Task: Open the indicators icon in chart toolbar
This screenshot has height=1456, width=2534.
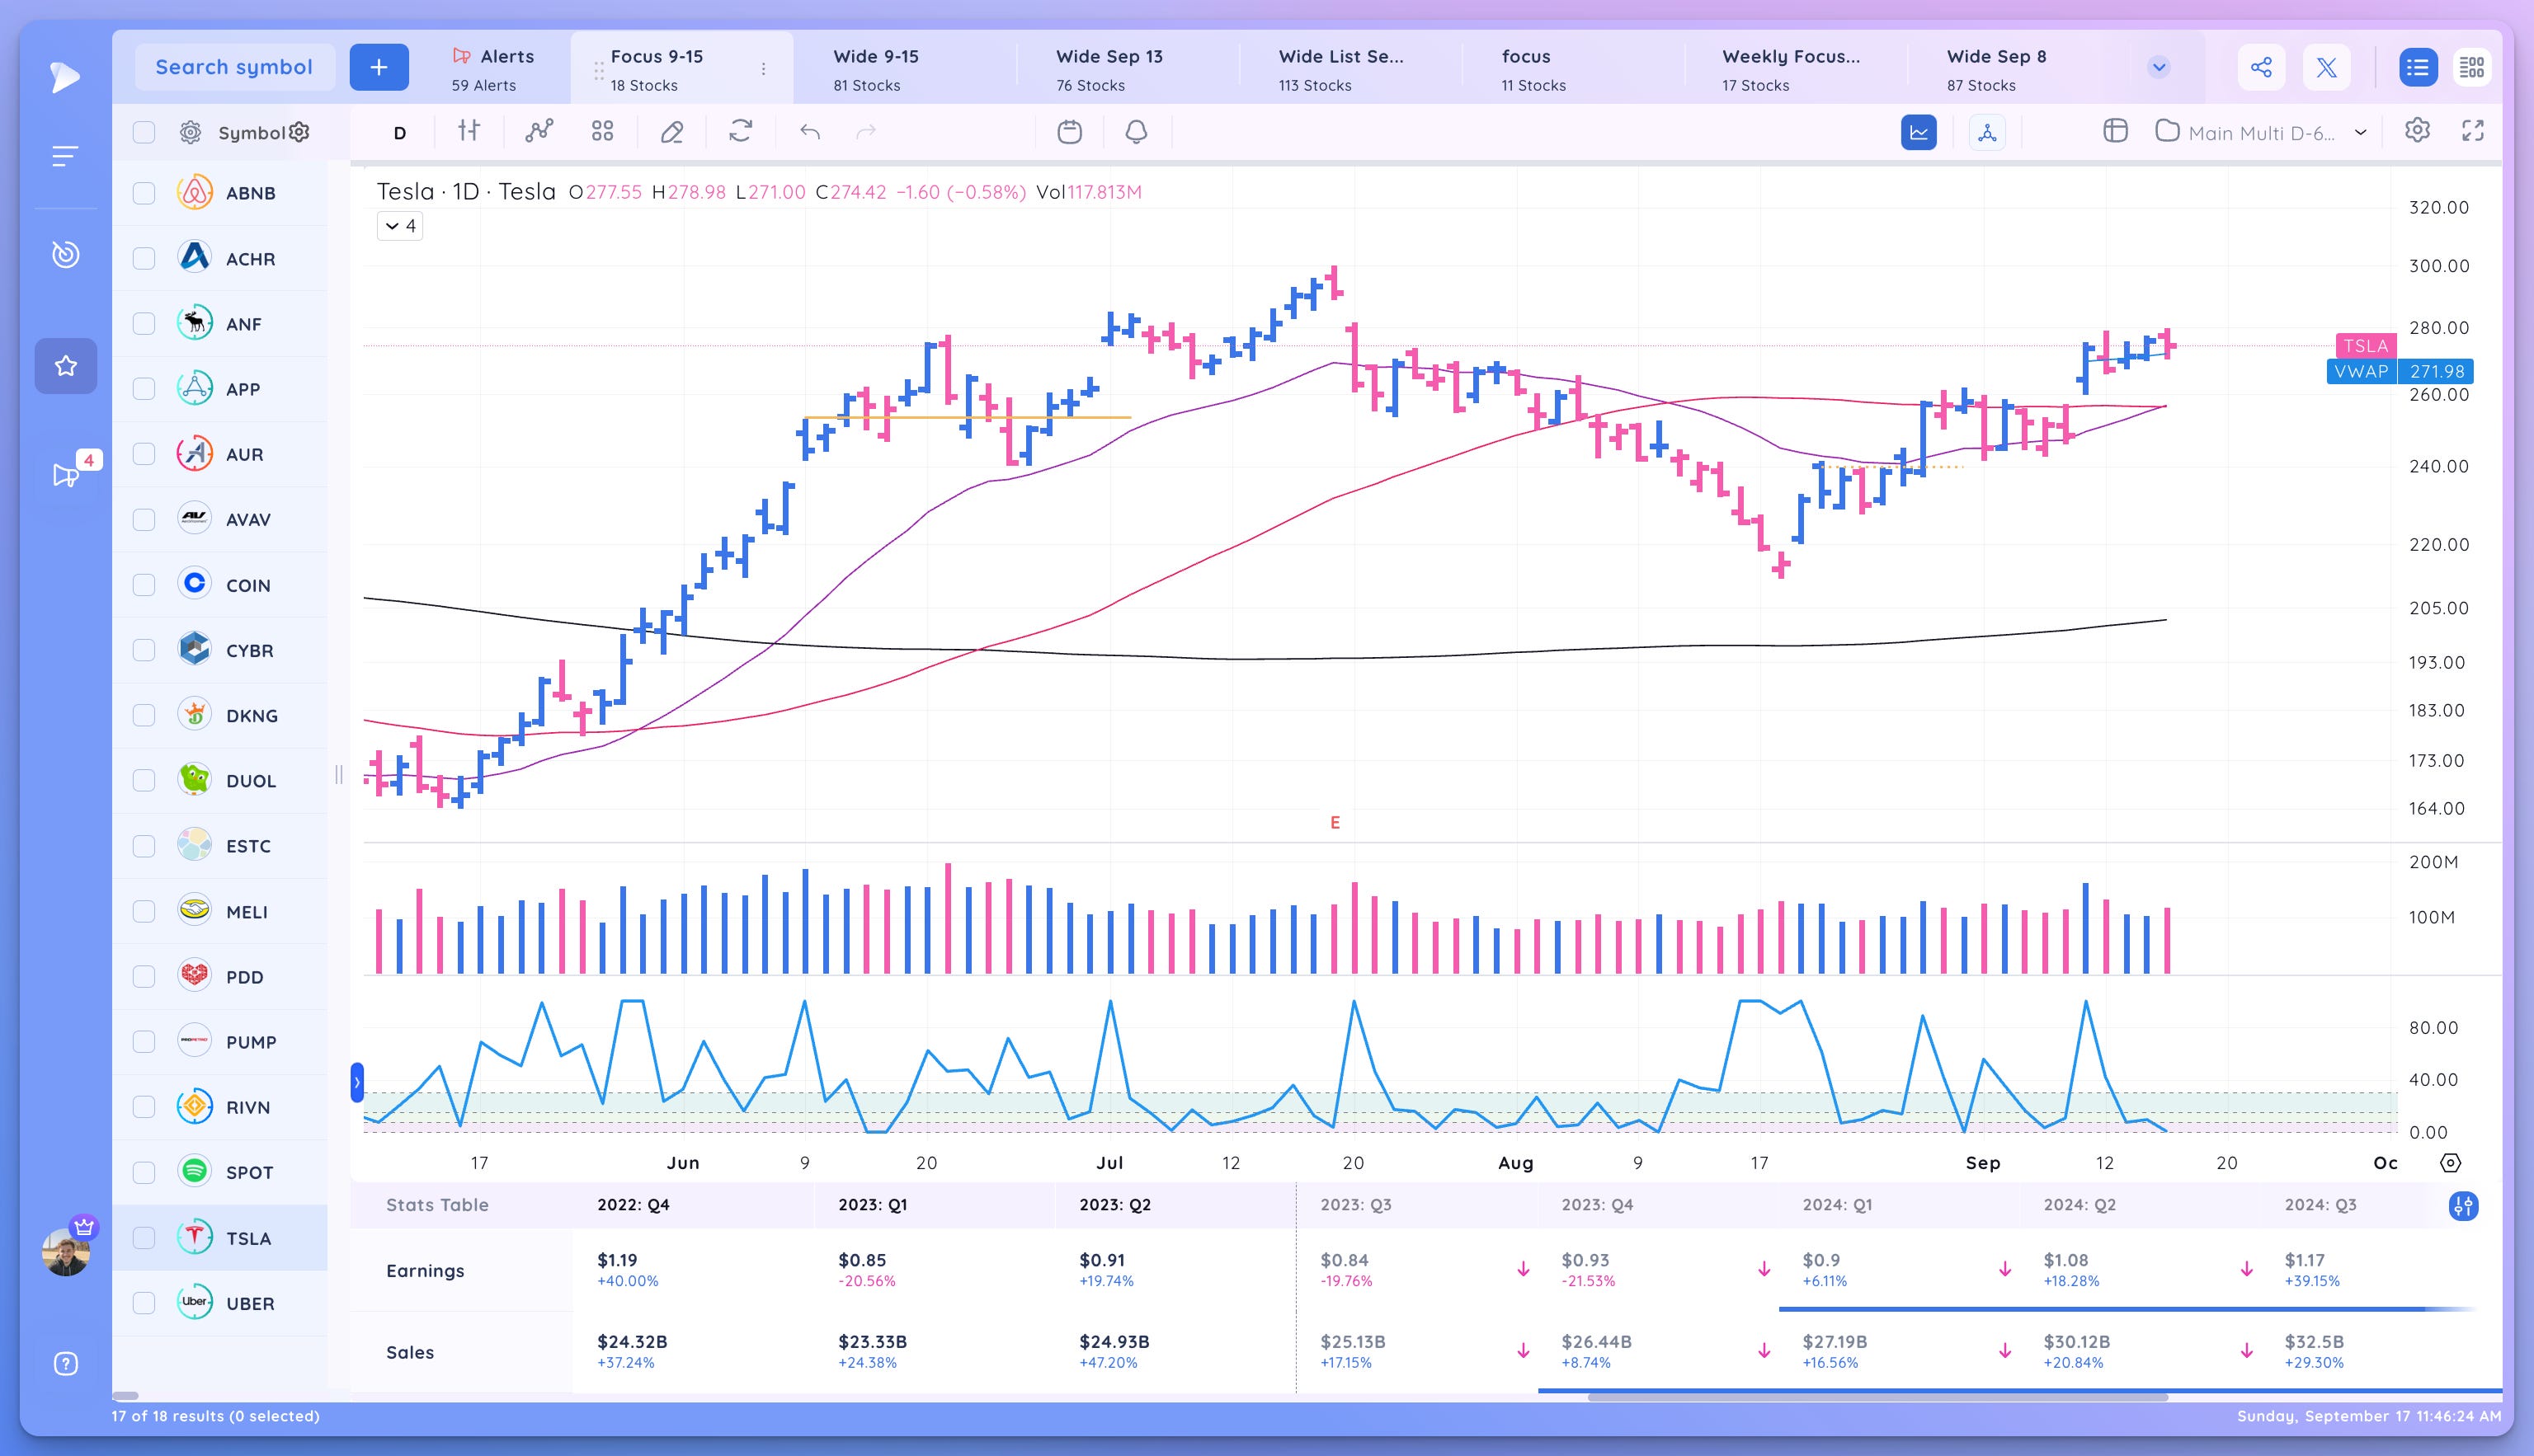Action: pyautogui.click(x=539, y=131)
